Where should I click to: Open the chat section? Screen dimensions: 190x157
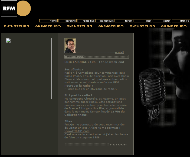(x=143, y=21)
